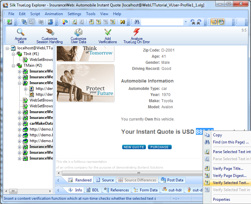
Task: Click Analyze TrueLog On Error icon
Action: pos(137,32)
